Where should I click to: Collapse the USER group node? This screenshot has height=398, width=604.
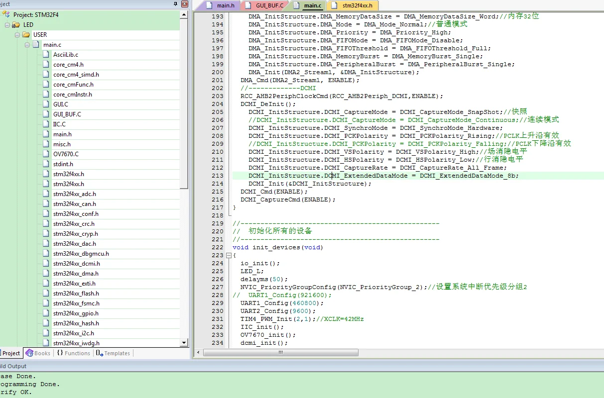17,35
